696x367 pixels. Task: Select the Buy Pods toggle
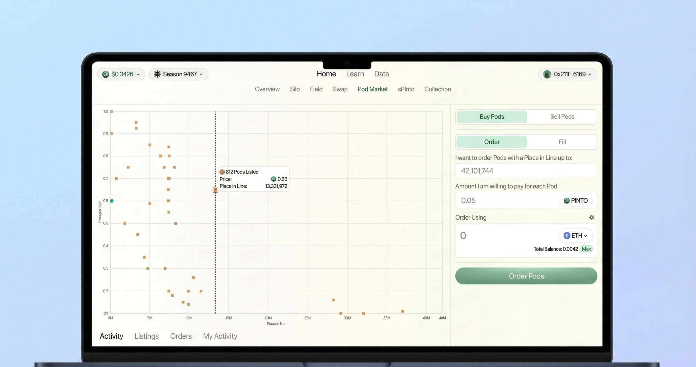pyautogui.click(x=491, y=117)
